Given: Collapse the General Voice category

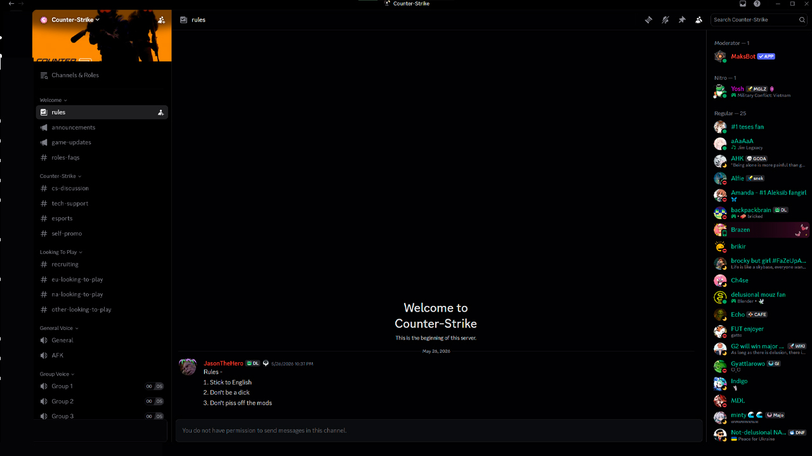Looking at the screenshot, I should coord(59,328).
